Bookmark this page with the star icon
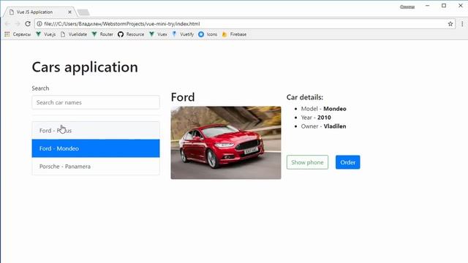 (x=450, y=24)
